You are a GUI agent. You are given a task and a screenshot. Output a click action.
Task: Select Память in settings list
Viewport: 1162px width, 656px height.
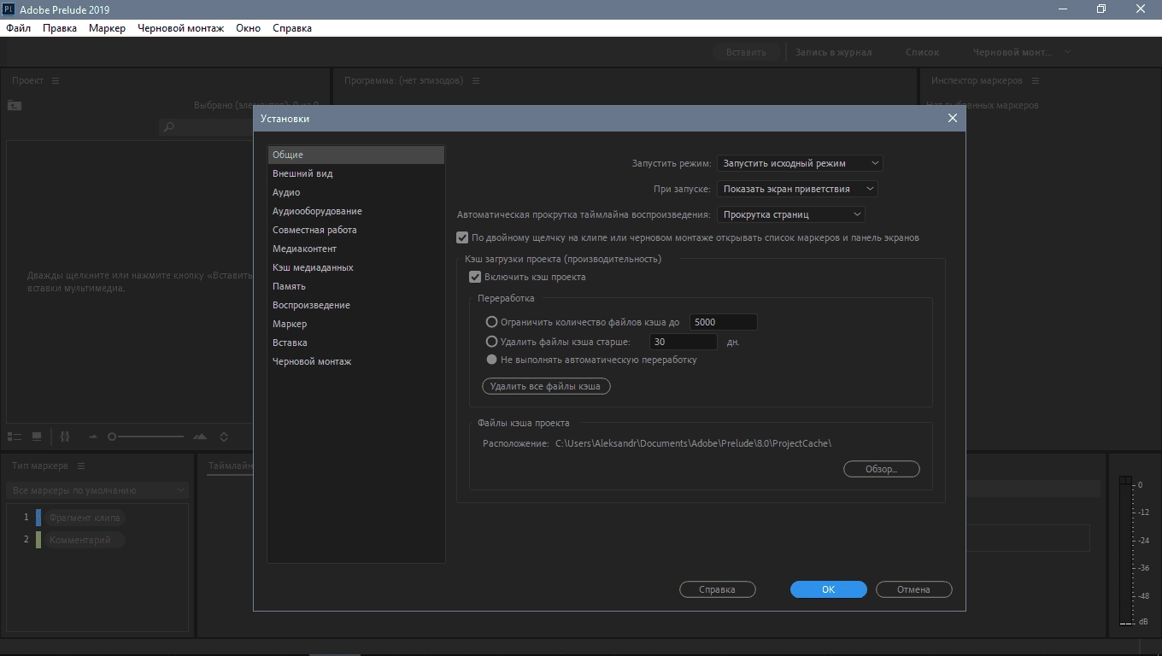coord(355,286)
